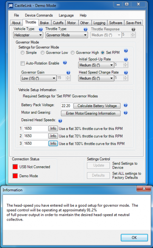Open help for Battery Pack Voltage
This screenshot has height=248, width=153.
click(x=126, y=105)
